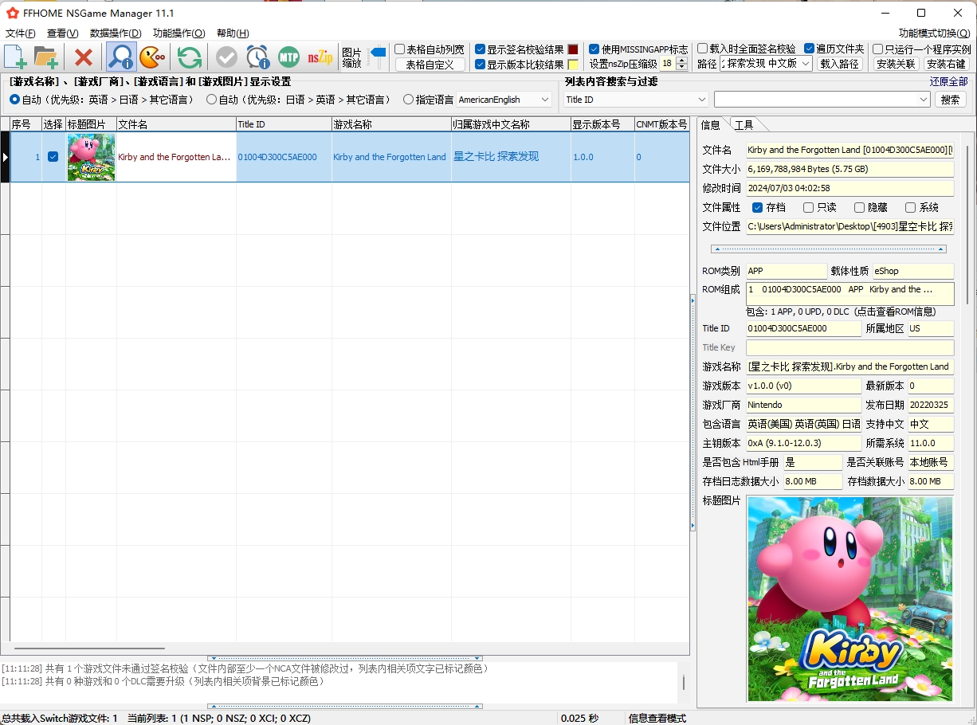
Task: Click the nsZip compression icon
Action: tap(320, 57)
